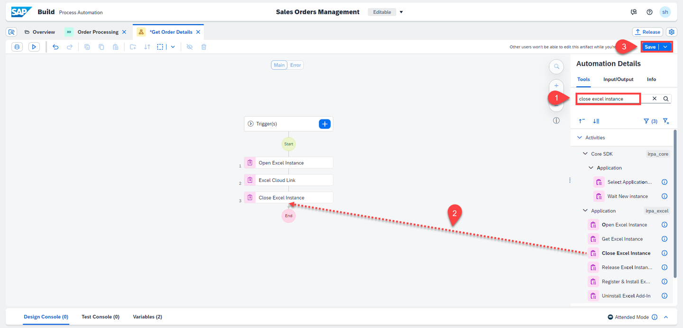Show info for Uninstall Excel Add-In
The height and width of the screenshot is (328, 683).
click(665, 296)
